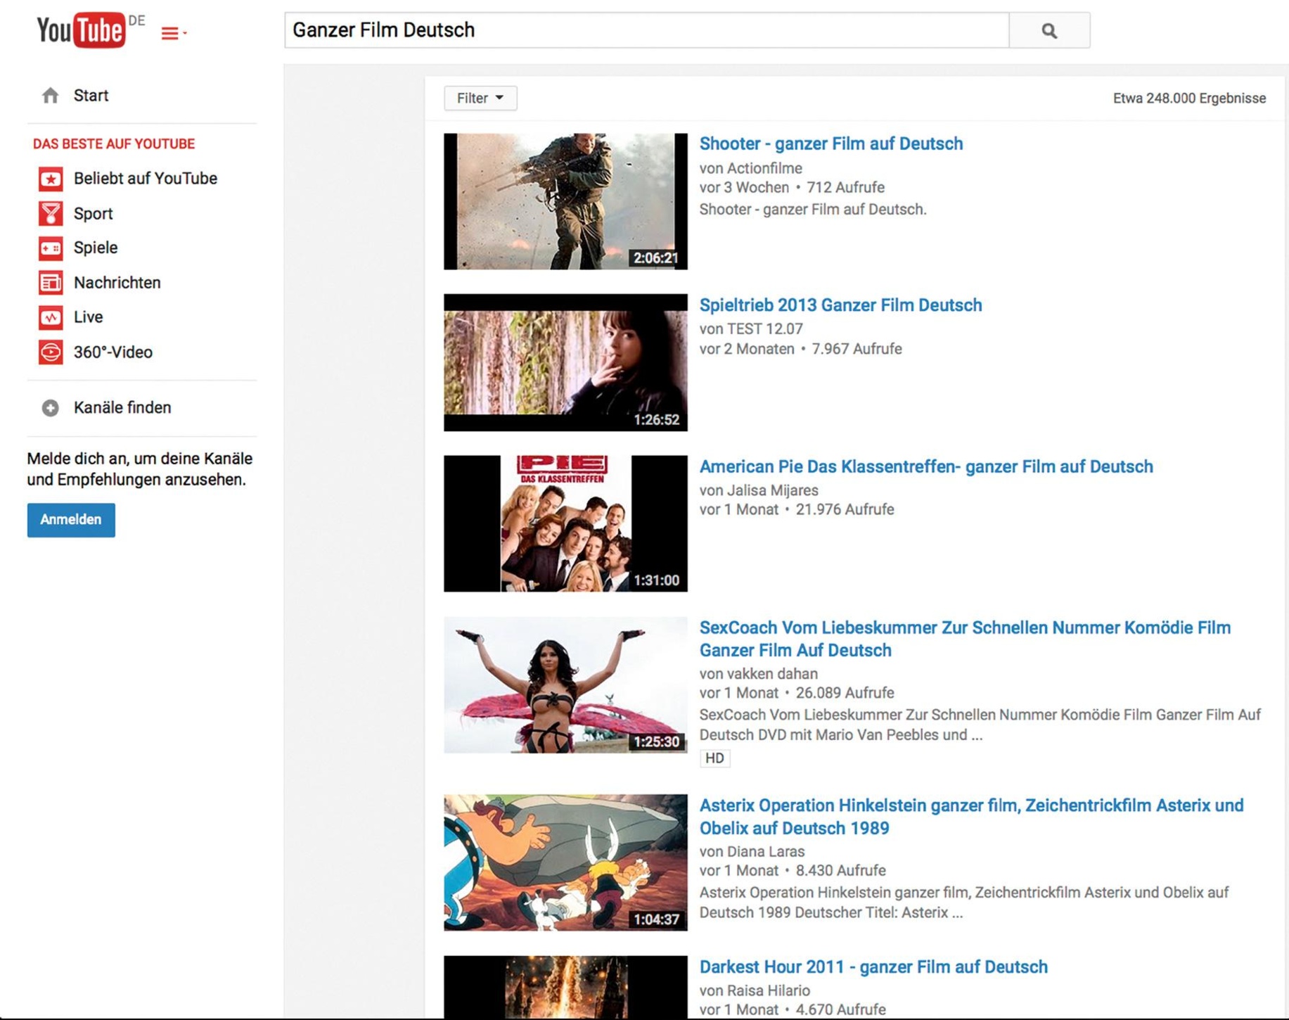Open the 360°-Video category
Viewport: 1289px width, 1020px height.
point(113,352)
